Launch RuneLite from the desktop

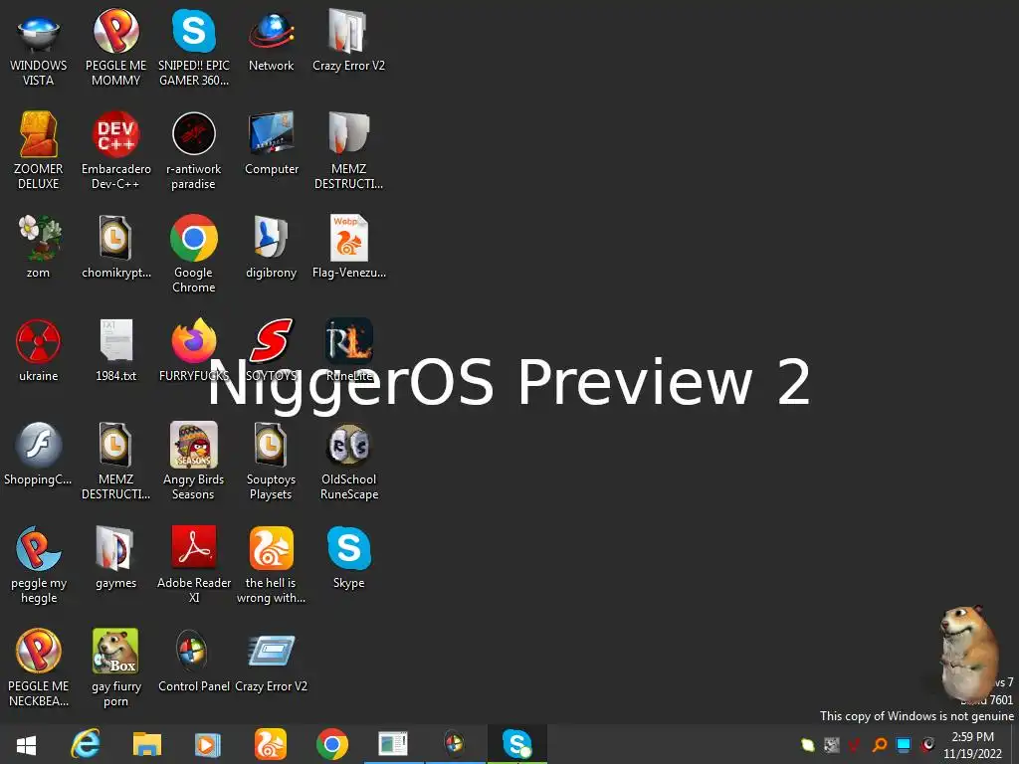[x=349, y=350]
